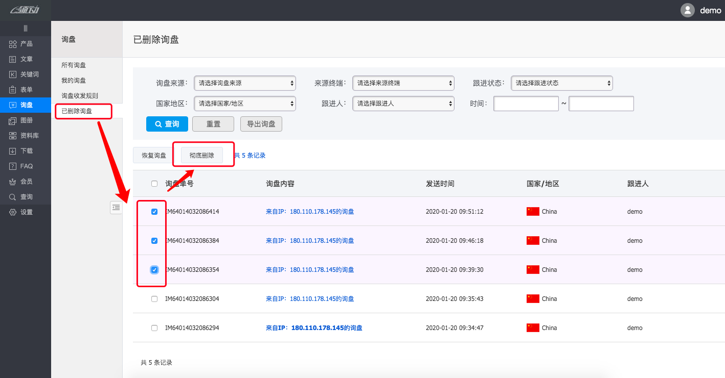
Task: Go to 所有询盘 in the submenu
Action: [x=74, y=65]
